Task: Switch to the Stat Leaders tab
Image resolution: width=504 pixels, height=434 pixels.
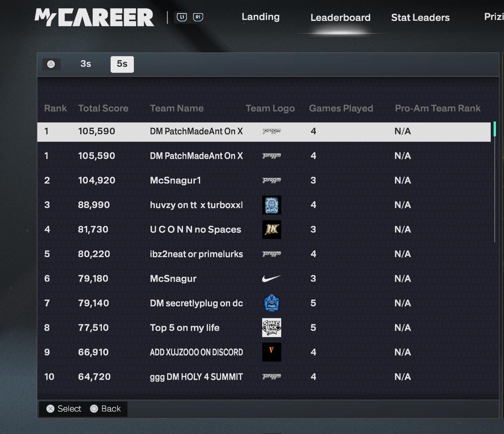Action: coord(420,18)
